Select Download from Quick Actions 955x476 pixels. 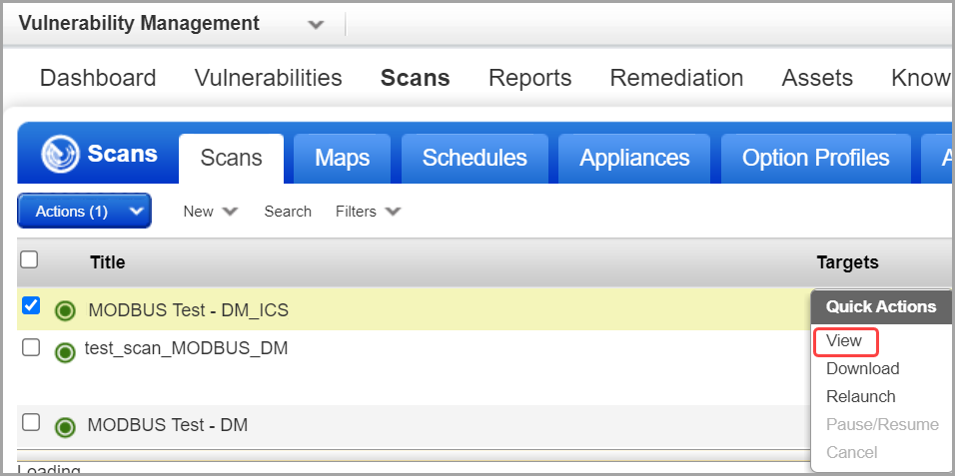pos(862,369)
